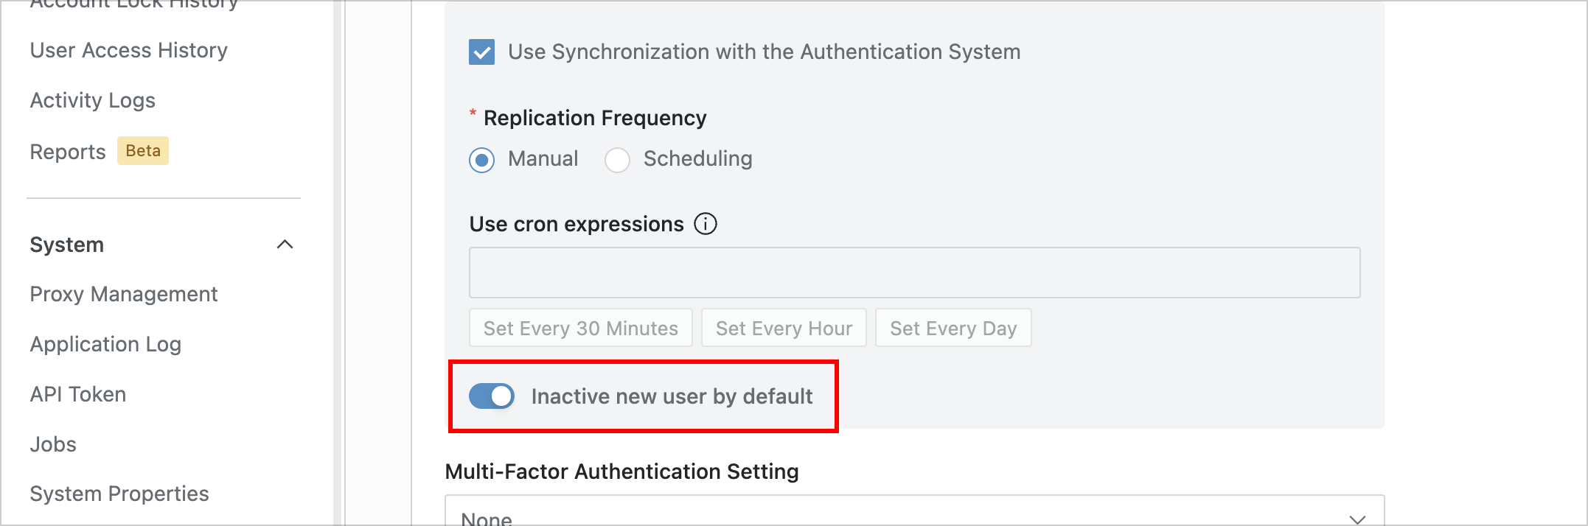Open Proxy Management under System
This screenshot has height=526, width=1588.
(x=124, y=294)
